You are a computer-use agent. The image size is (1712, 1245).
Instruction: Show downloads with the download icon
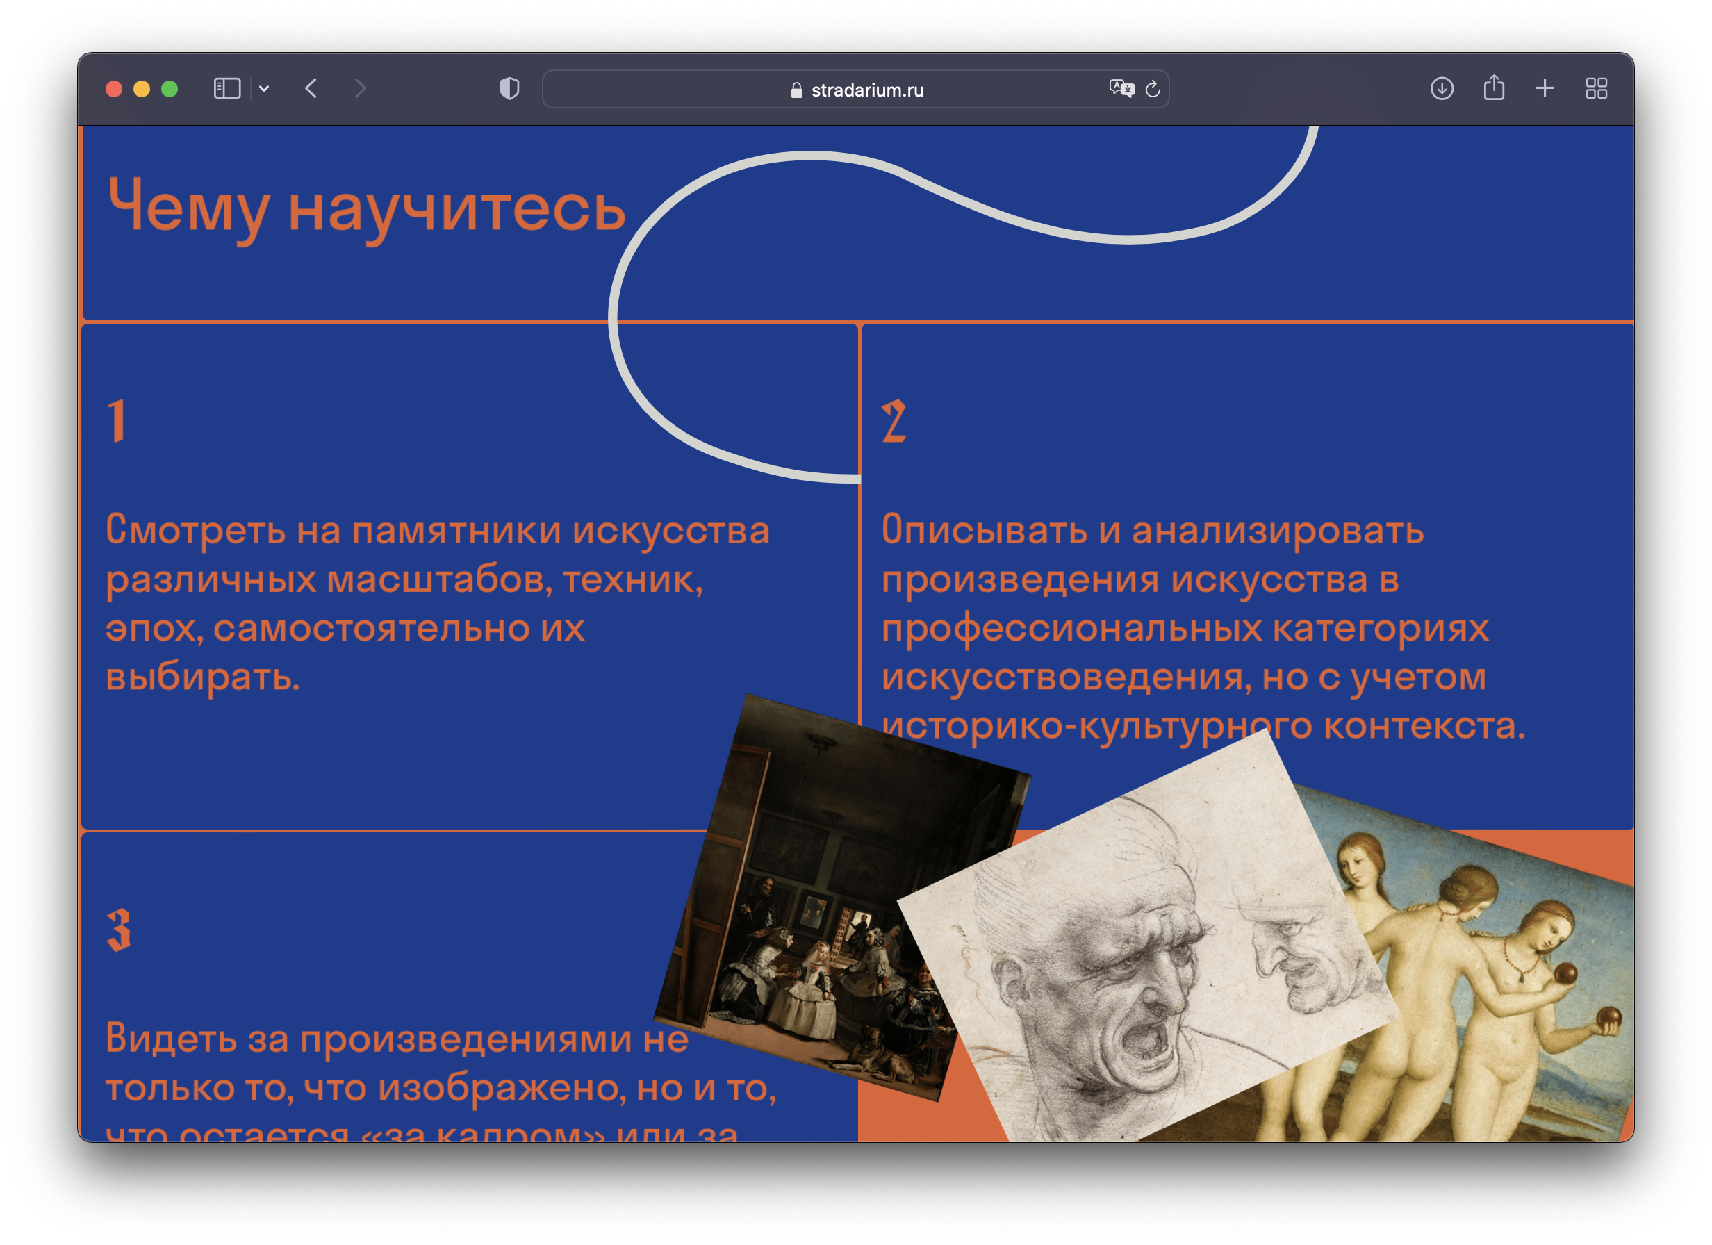(x=1442, y=89)
